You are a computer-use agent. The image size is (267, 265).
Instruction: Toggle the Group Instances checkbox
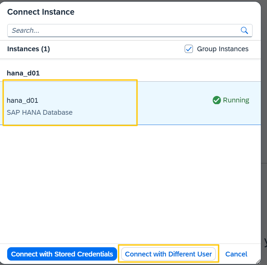(189, 49)
